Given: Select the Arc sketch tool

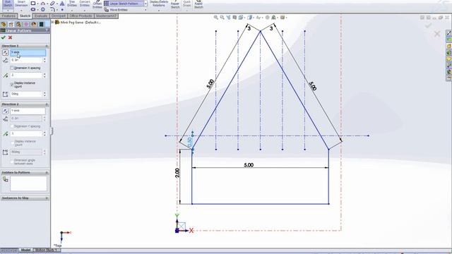Looking at the screenshot, I should 43,4.
